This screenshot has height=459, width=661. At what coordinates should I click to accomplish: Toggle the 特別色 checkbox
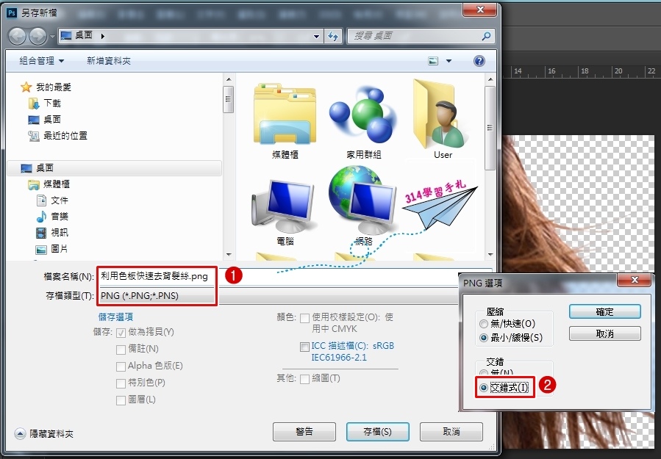(x=121, y=383)
